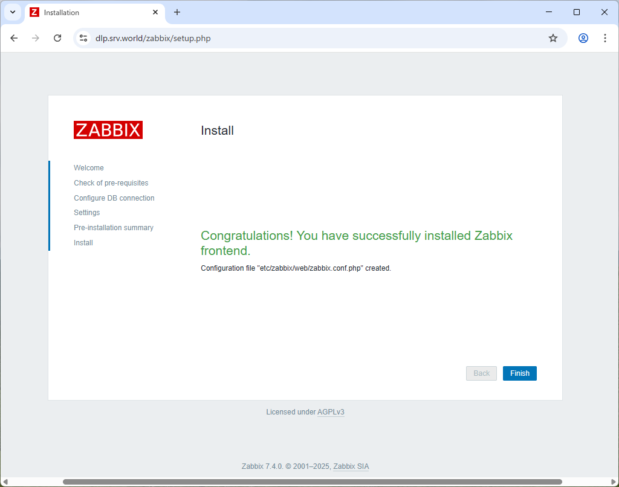Bookmark this page with the star icon
Viewport: 619px width, 487px height.
pyautogui.click(x=553, y=38)
